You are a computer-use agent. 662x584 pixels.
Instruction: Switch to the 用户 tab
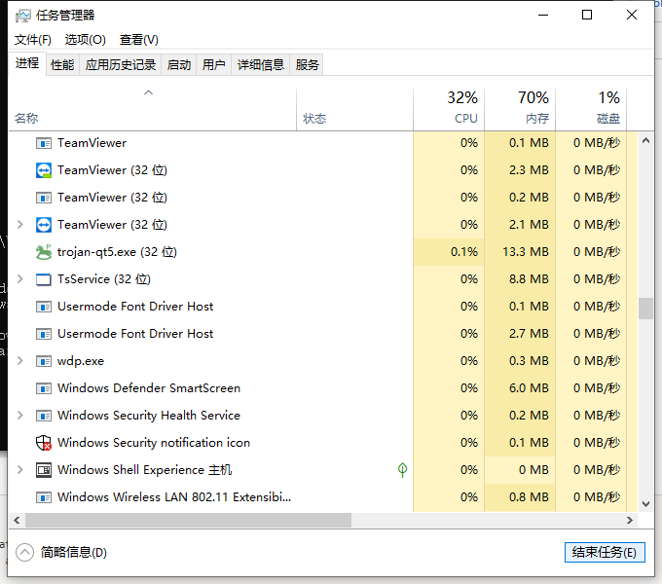point(213,65)
